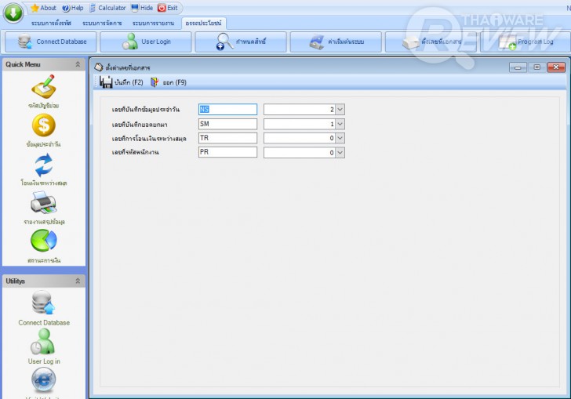Click the PR prefix input field
Image resolution: width=571 pixels, height=399 pixels.
(x=227, y=152)
